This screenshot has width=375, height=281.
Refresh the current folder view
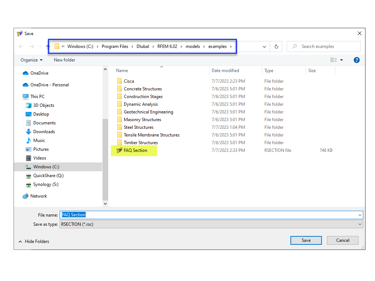tap(276, 46)
